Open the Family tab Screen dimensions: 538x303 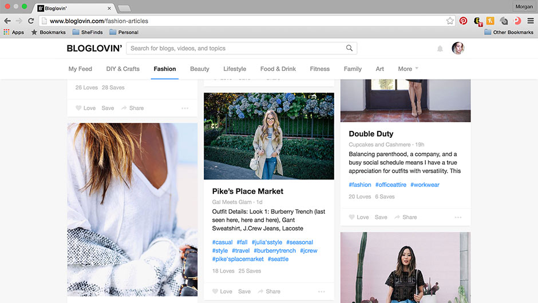coord(353,69)
